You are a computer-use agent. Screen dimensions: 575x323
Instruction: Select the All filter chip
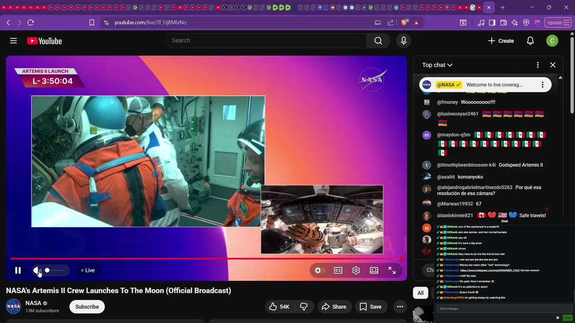[x=420, y=293]
